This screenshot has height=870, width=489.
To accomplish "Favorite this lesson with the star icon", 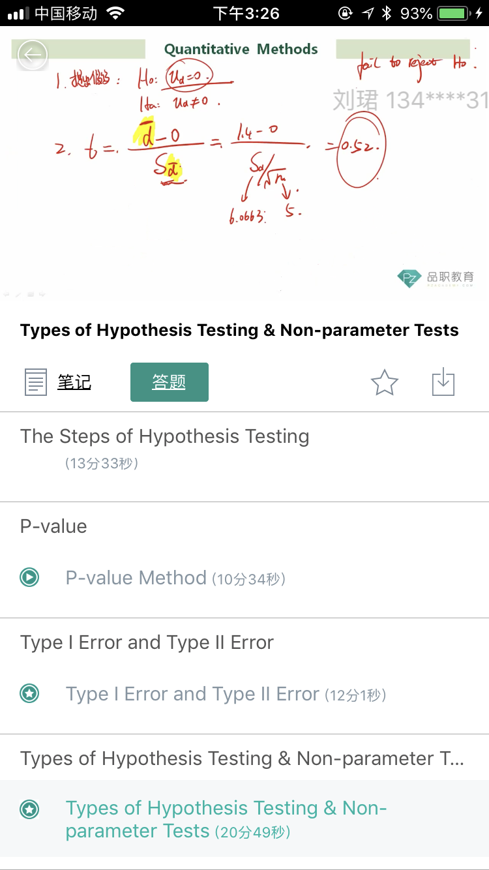I will coord(384,382).
